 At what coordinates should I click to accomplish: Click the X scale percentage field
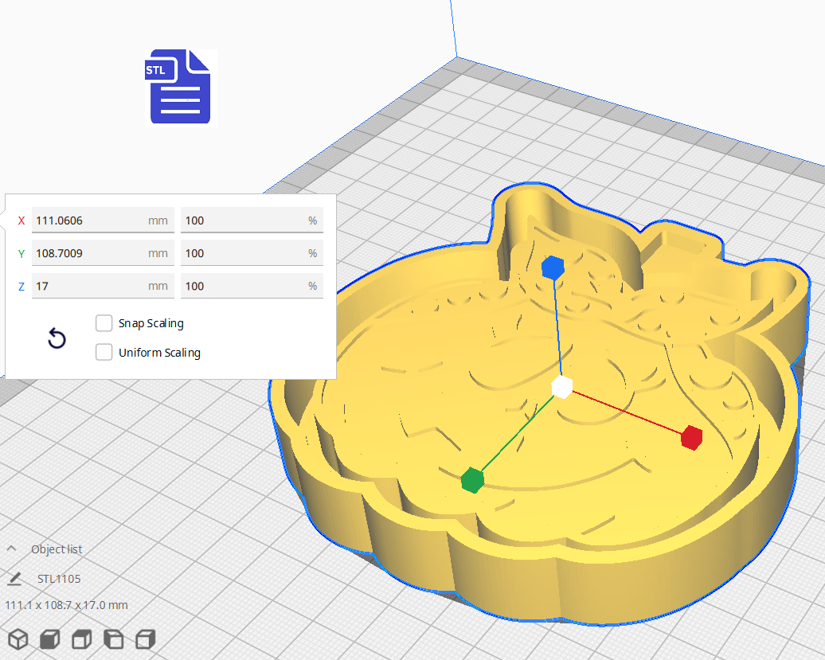(243, 221)
